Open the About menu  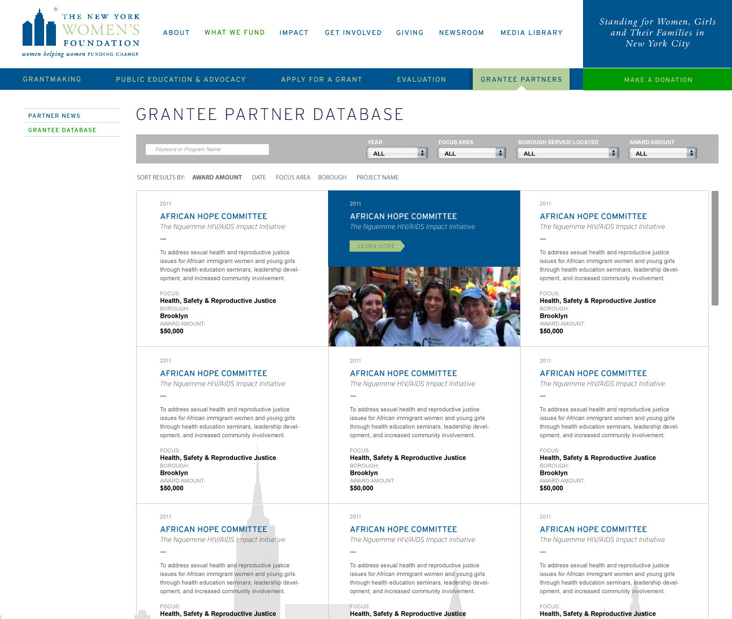[176, 33]
